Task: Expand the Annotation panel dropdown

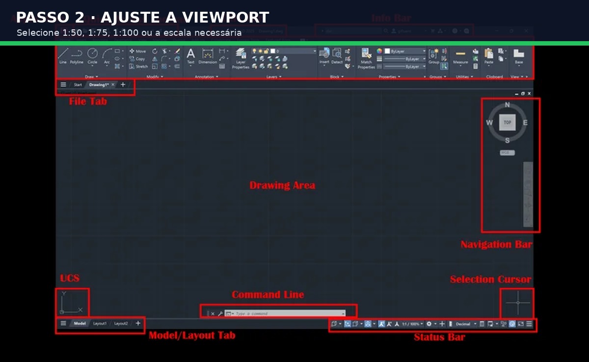Action: pyautogui.click(x=207, y=76)
